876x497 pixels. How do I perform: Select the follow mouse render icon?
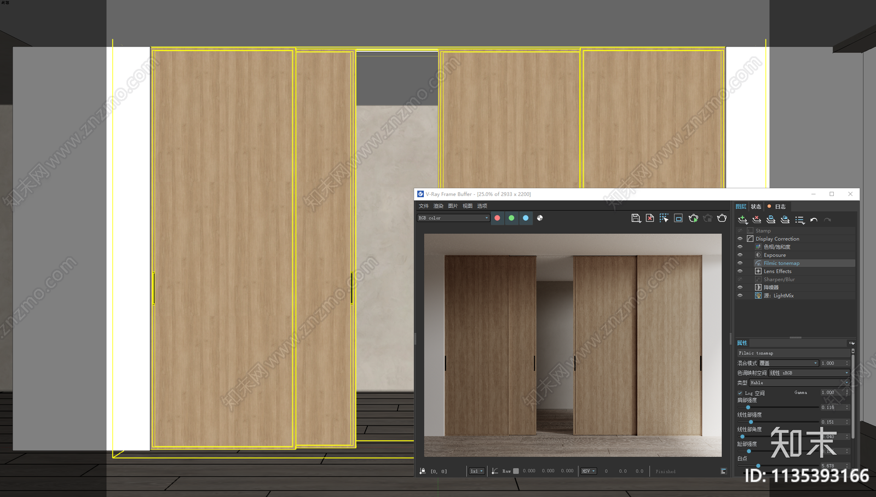664,218
